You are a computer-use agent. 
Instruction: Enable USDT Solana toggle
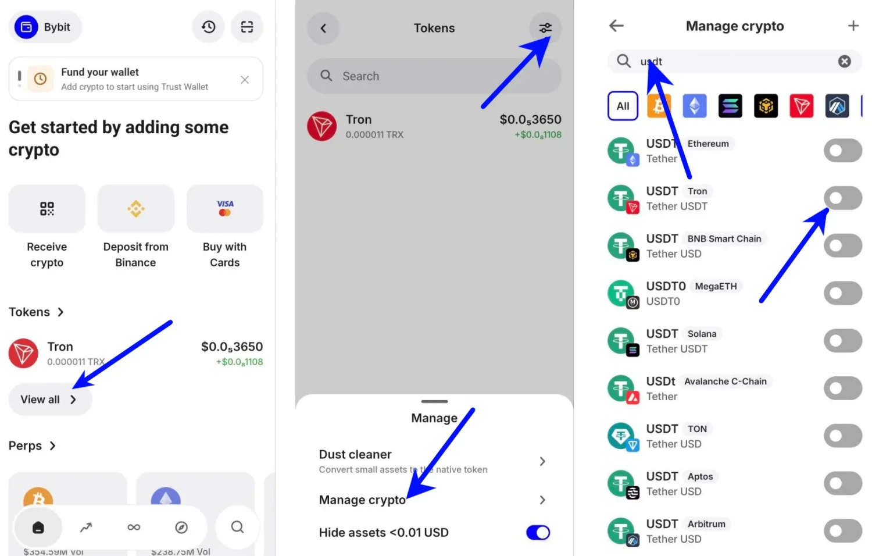tap(843, 341)
